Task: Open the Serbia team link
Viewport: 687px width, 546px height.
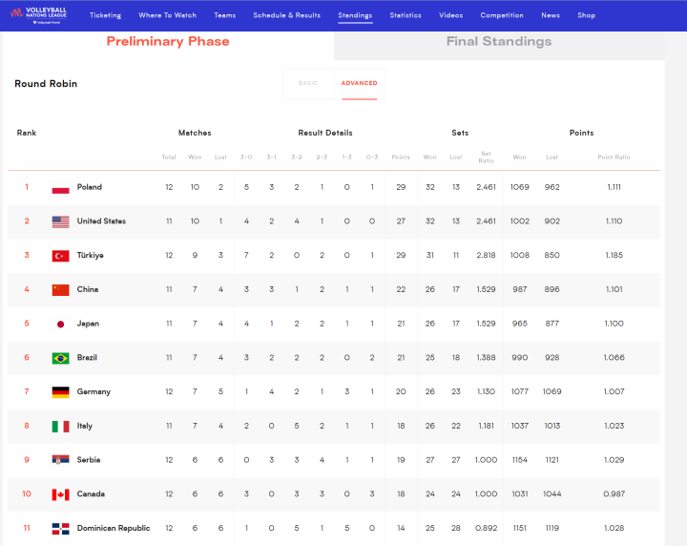Action: tap(89, 460)
